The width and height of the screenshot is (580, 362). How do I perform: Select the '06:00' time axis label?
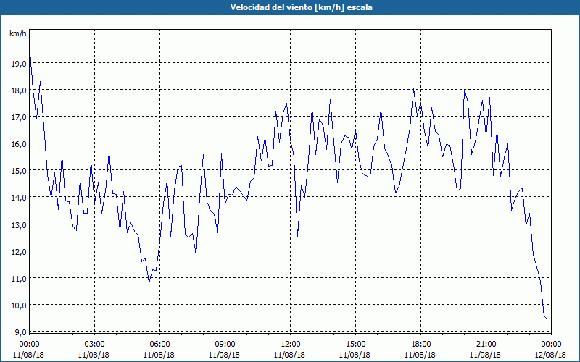[x=159, y=345]
